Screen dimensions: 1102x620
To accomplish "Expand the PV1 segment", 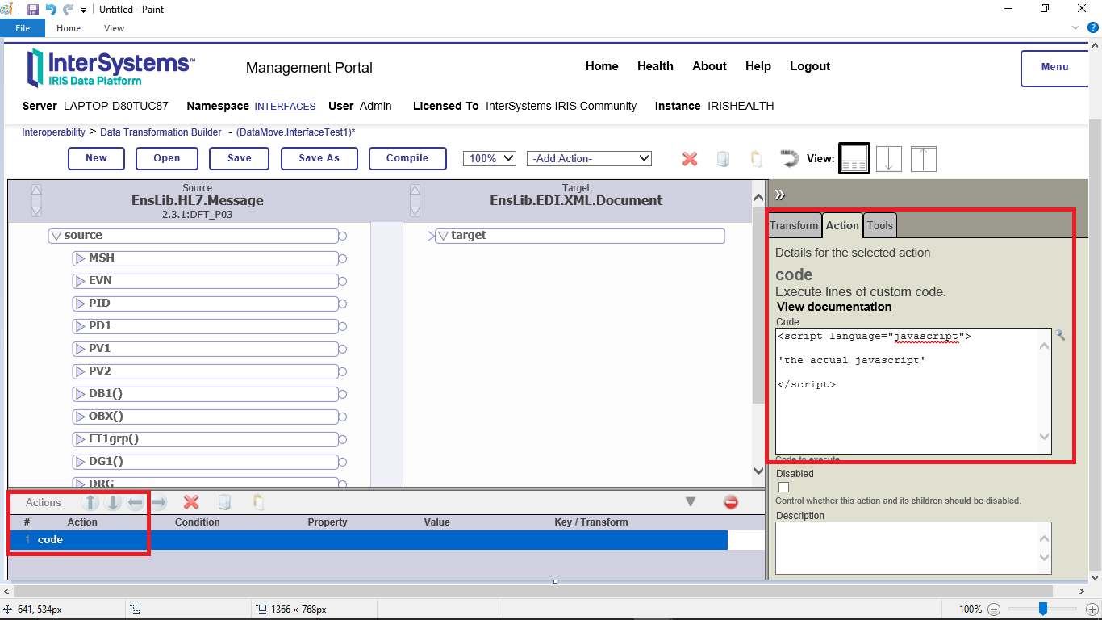I will [80, 349].
